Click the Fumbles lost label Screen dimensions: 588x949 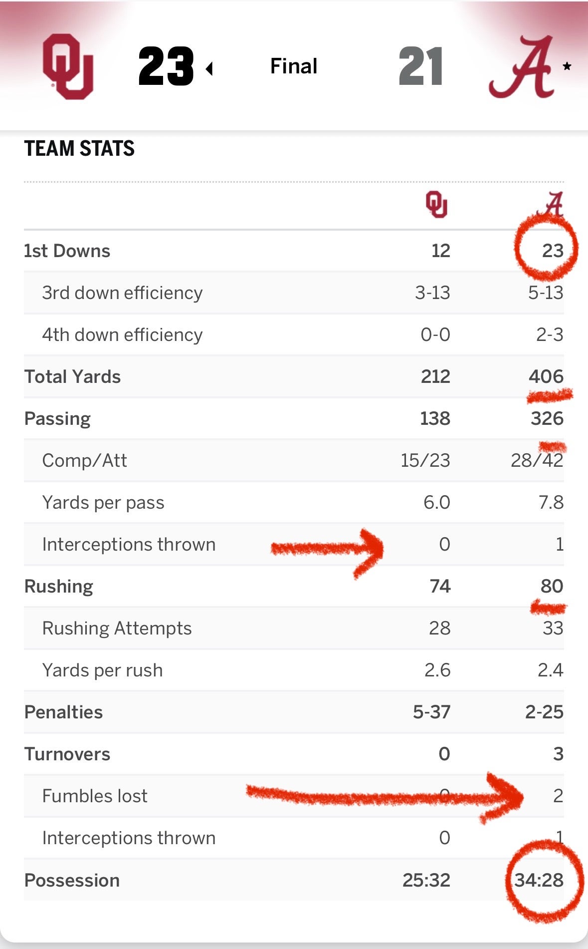[x=95, y=796]
